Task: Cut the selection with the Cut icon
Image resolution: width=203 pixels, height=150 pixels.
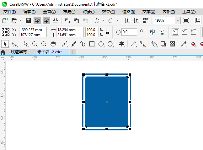Action: pyautogui.click(x=67, y=20)
